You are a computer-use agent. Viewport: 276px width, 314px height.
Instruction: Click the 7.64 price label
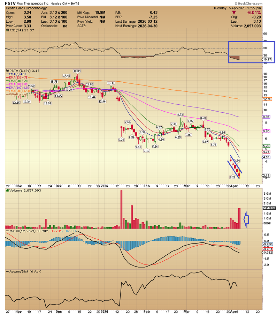pyautogui.click(x=128, y=122)
